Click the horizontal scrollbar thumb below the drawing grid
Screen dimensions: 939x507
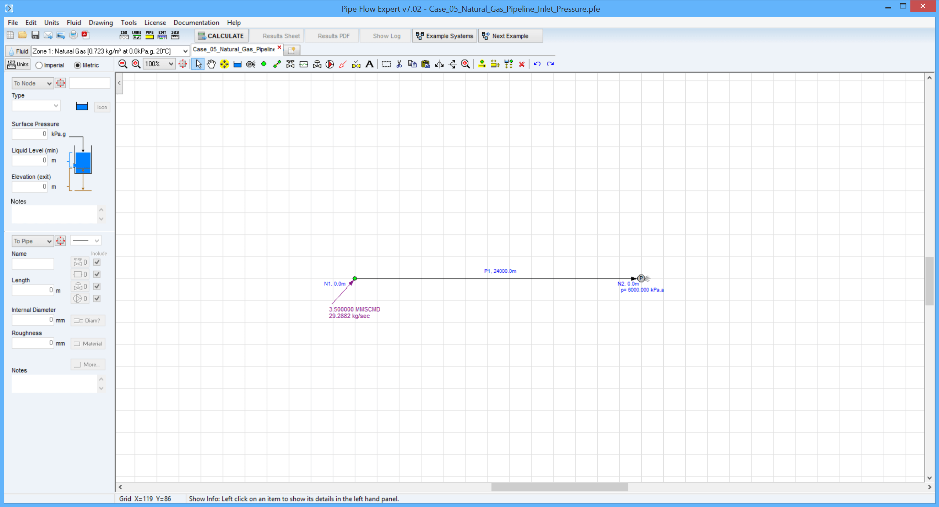pos(559,487)
